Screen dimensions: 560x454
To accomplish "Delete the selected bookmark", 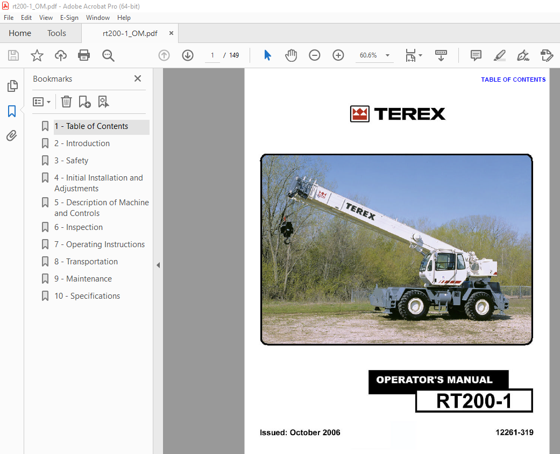I will (x=66, y=102).
